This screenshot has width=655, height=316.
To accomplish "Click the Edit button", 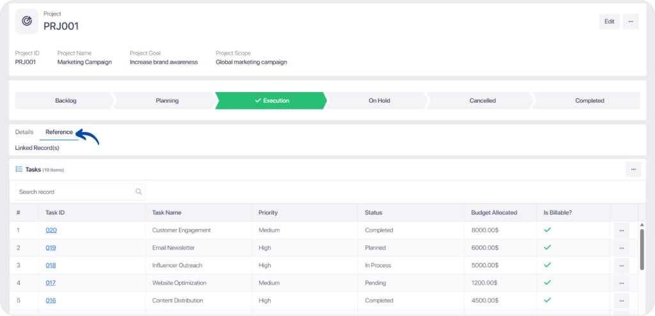I will click(610, 22).
